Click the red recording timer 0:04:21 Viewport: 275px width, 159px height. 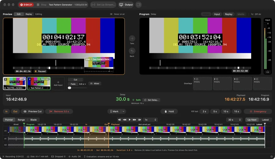click(26, 5)
